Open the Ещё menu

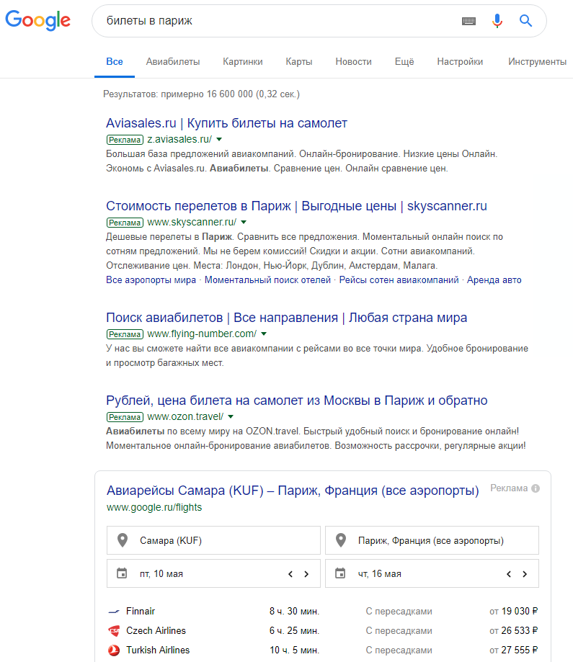(x=404, y=62)
